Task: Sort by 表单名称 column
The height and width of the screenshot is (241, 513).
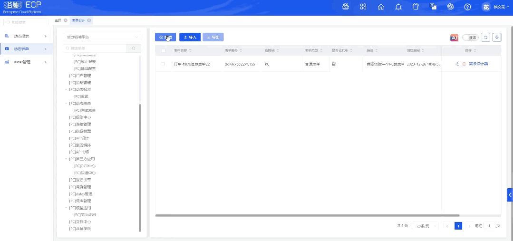Action: (x=190, y=51)
